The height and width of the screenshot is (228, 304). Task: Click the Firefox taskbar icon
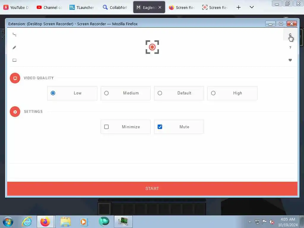pyautogui.click(x=45, y=221)
